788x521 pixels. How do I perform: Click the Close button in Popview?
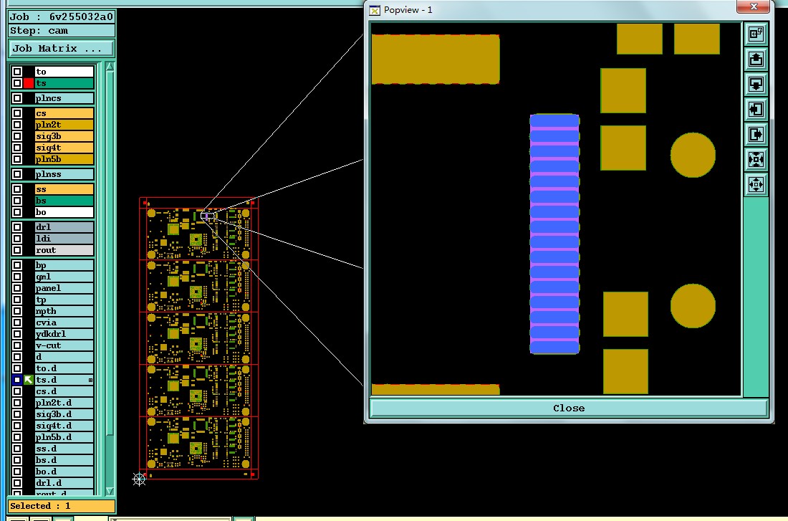click(569, 408)
